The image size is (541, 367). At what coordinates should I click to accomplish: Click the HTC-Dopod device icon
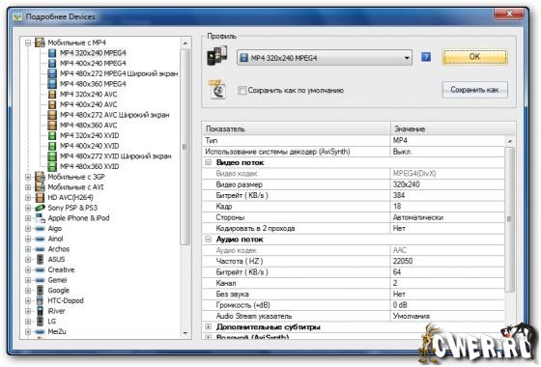tap(40, 300)
